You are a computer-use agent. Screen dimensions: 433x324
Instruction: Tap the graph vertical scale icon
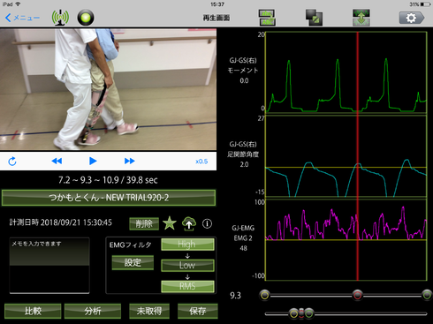pos(361,18)
